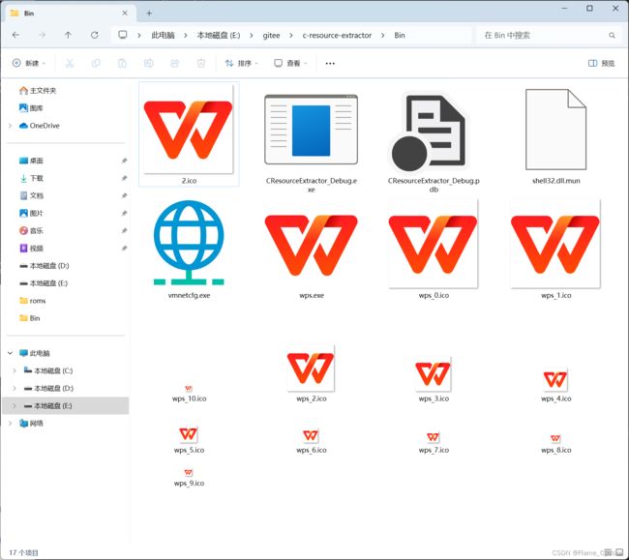Collapse the 此电脑 tree node

pyautogui.click(x=10, y=353)
